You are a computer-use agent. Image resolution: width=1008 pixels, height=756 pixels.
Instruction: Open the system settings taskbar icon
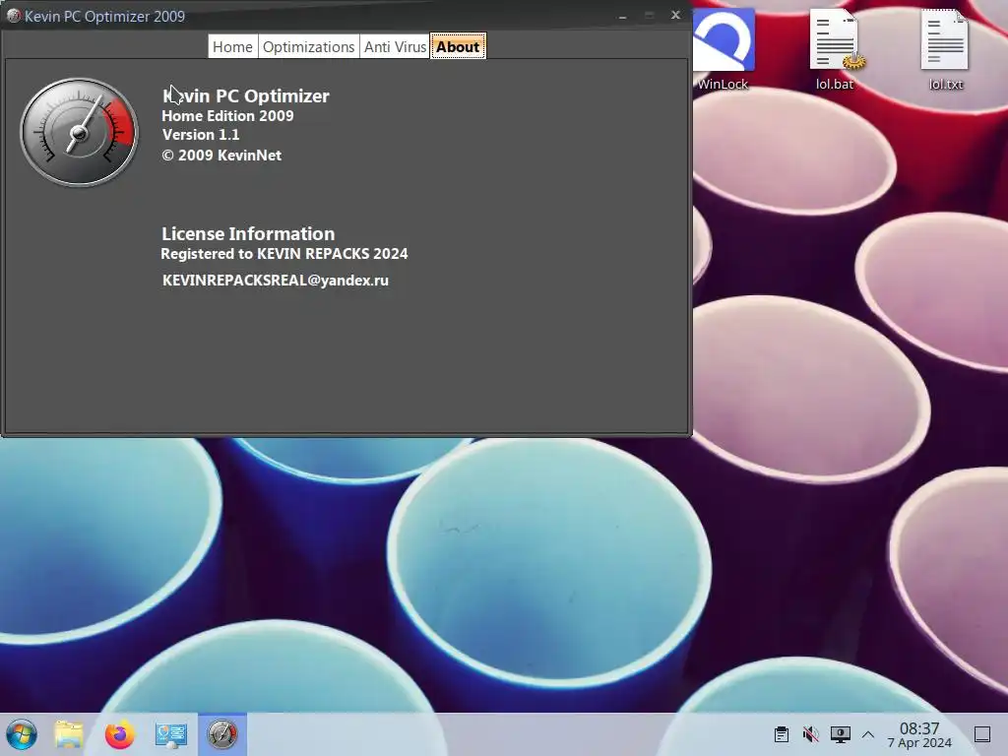pyautogui.click(x=171, y=734)
